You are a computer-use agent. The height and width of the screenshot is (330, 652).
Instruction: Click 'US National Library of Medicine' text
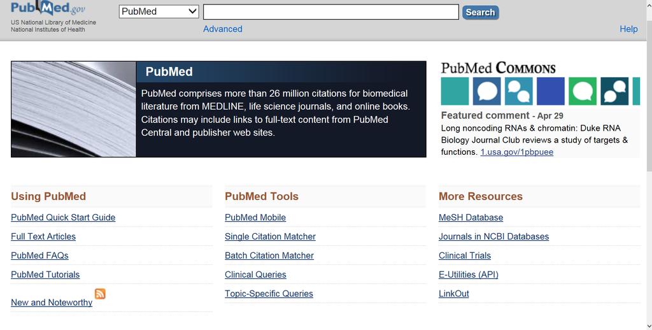[x=53, y=22]
